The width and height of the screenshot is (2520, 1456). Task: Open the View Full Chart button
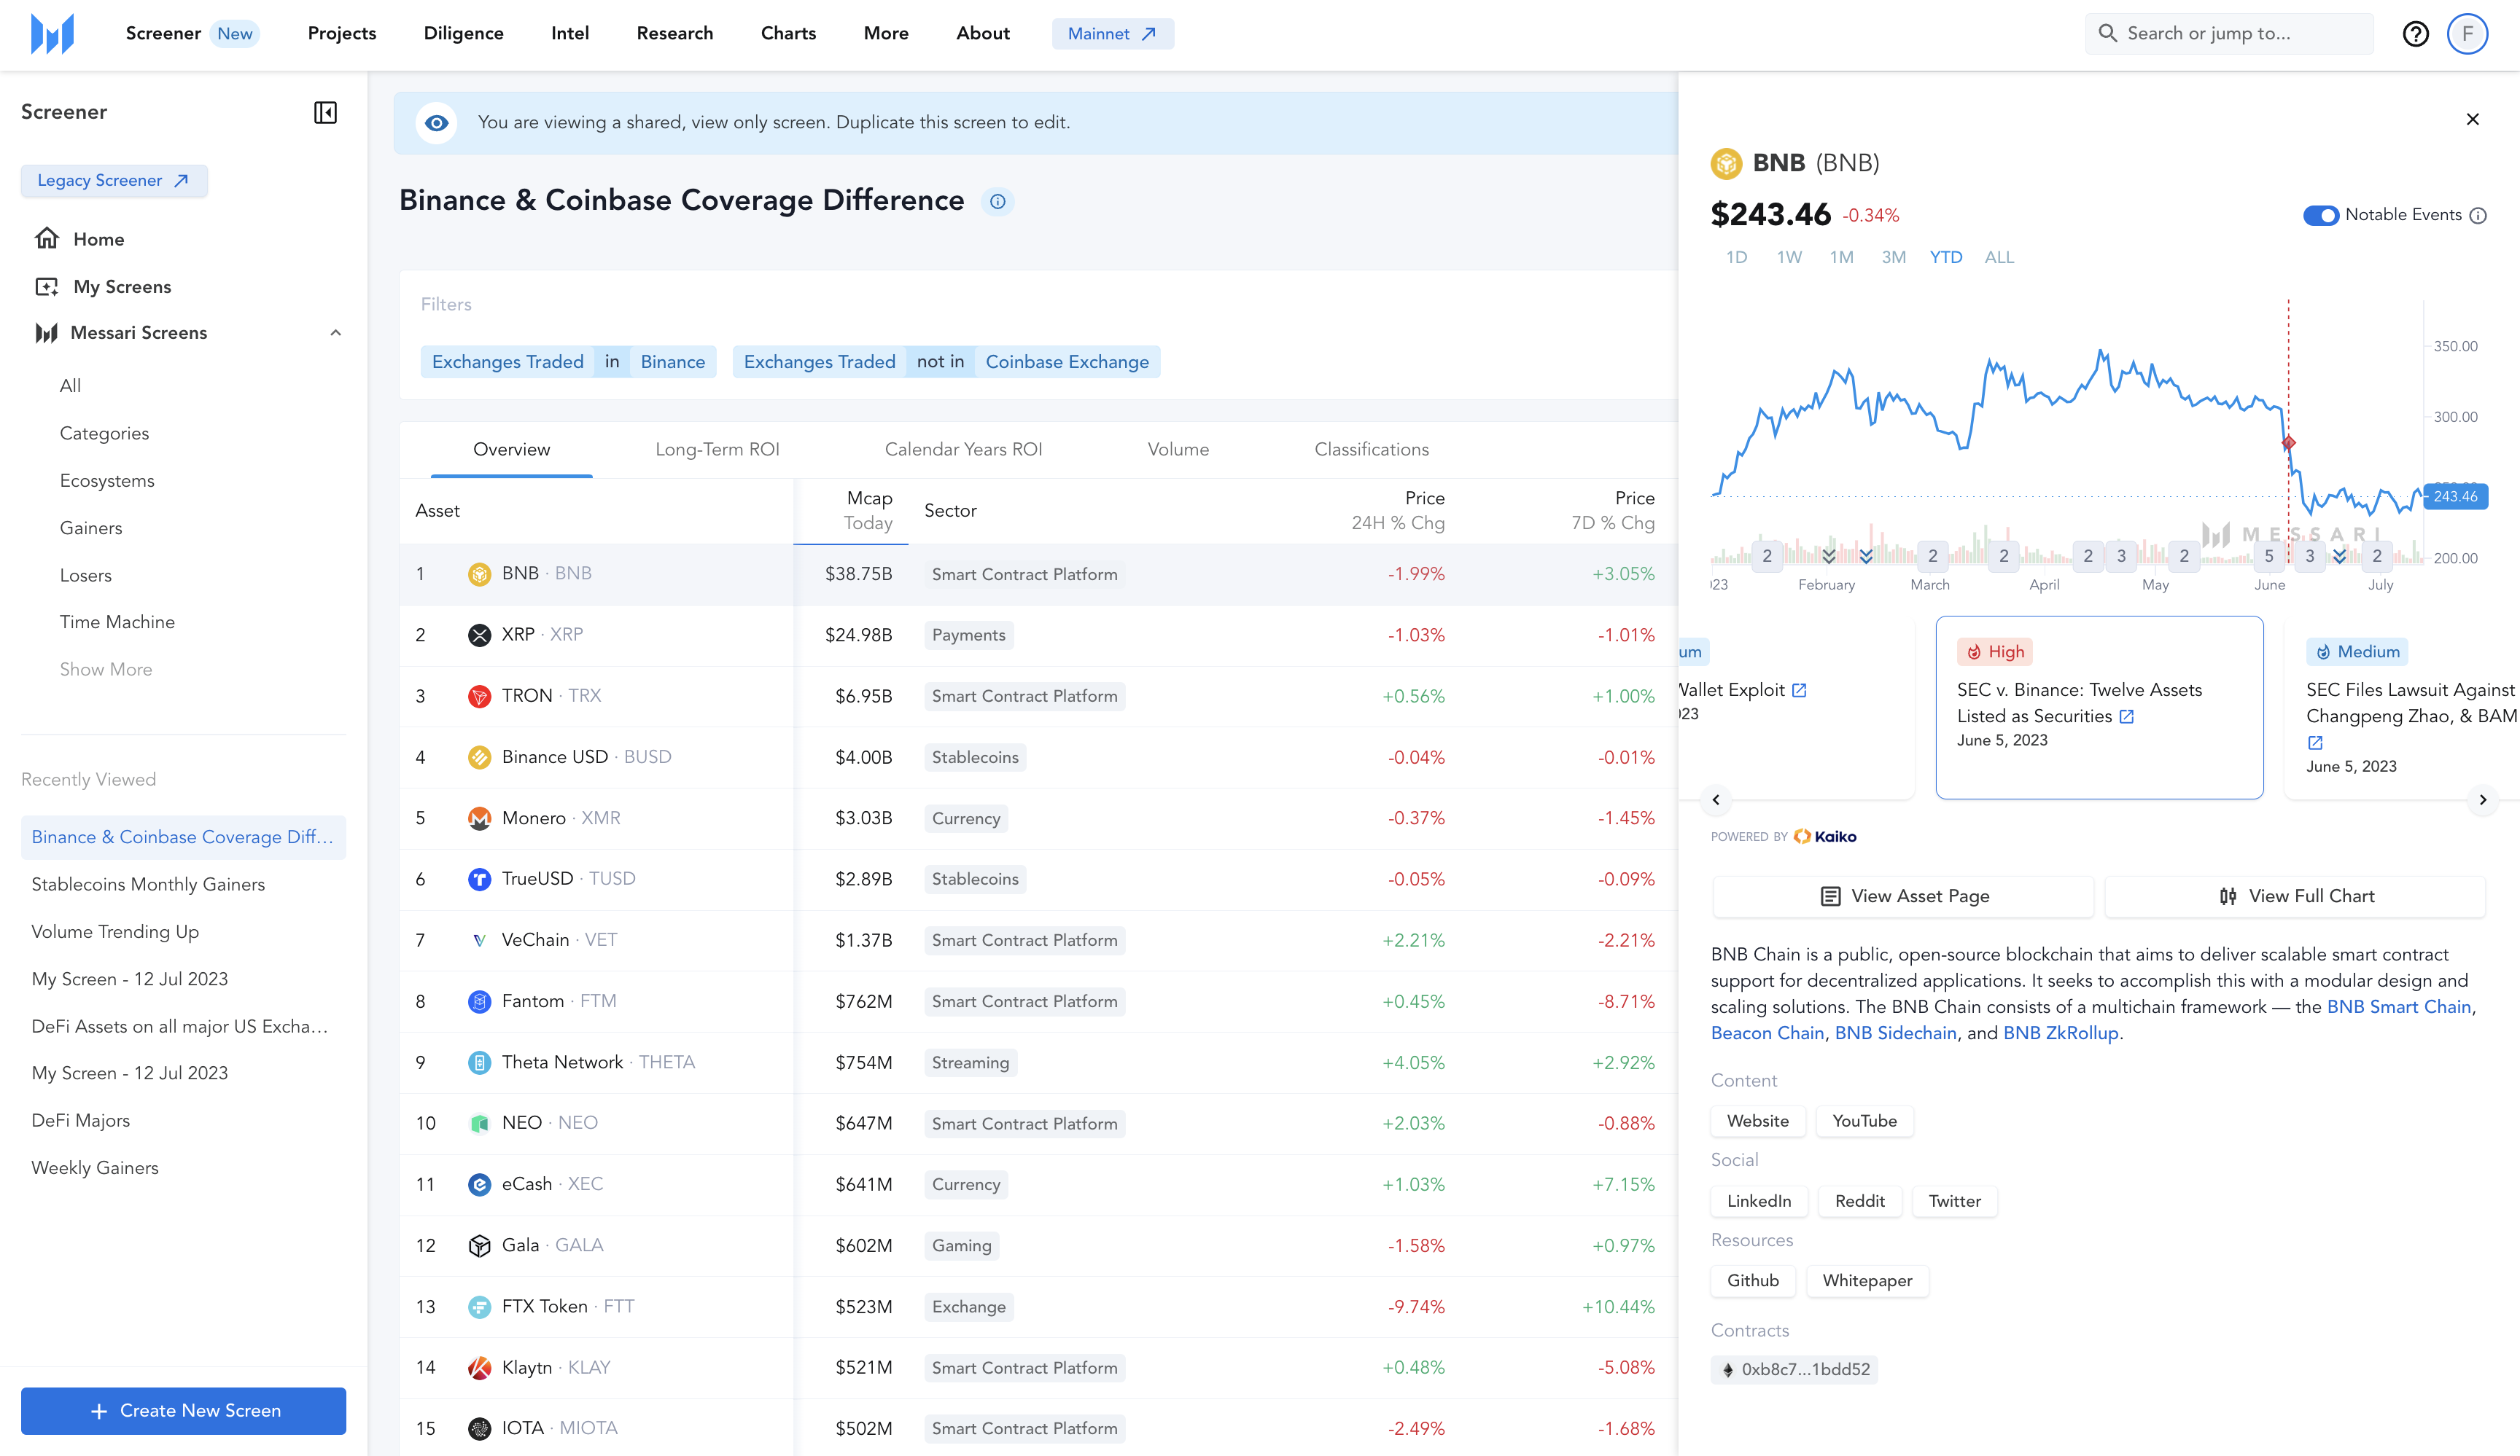[2295, 896]
